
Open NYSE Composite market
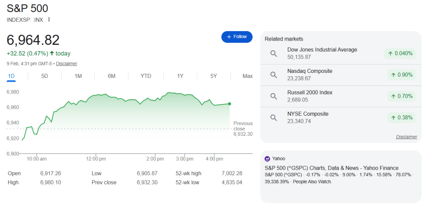[x=341, y=117]
